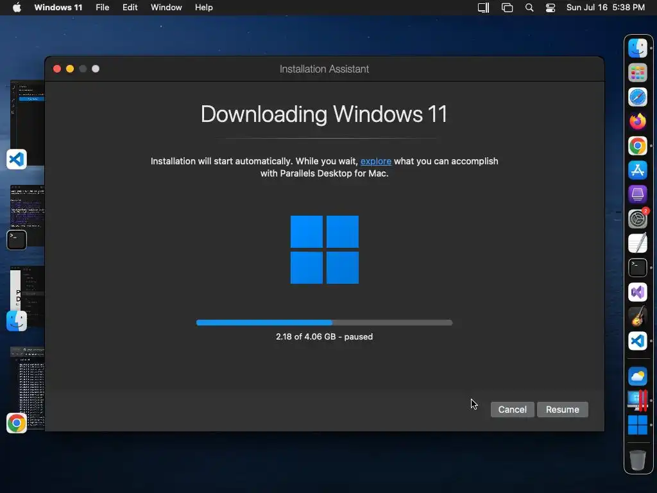Click the Installation Assistant window title
Viewport: 657px width, 493px height.
(324, 69)
